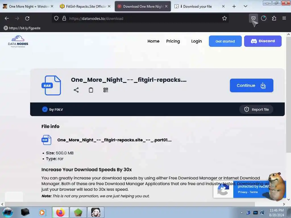The width and height of the screenshot is (291, 218).
Task: Go back with the browser back arrow
Action: tap(7, 18)
